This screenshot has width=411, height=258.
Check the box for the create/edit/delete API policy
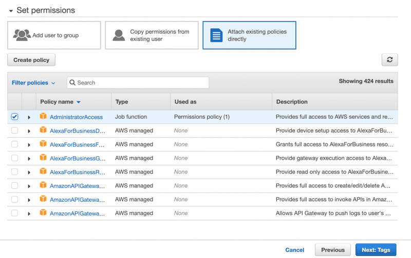point(15,185)
